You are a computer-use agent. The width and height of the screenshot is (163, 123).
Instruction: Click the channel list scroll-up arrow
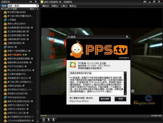[38, 9]
